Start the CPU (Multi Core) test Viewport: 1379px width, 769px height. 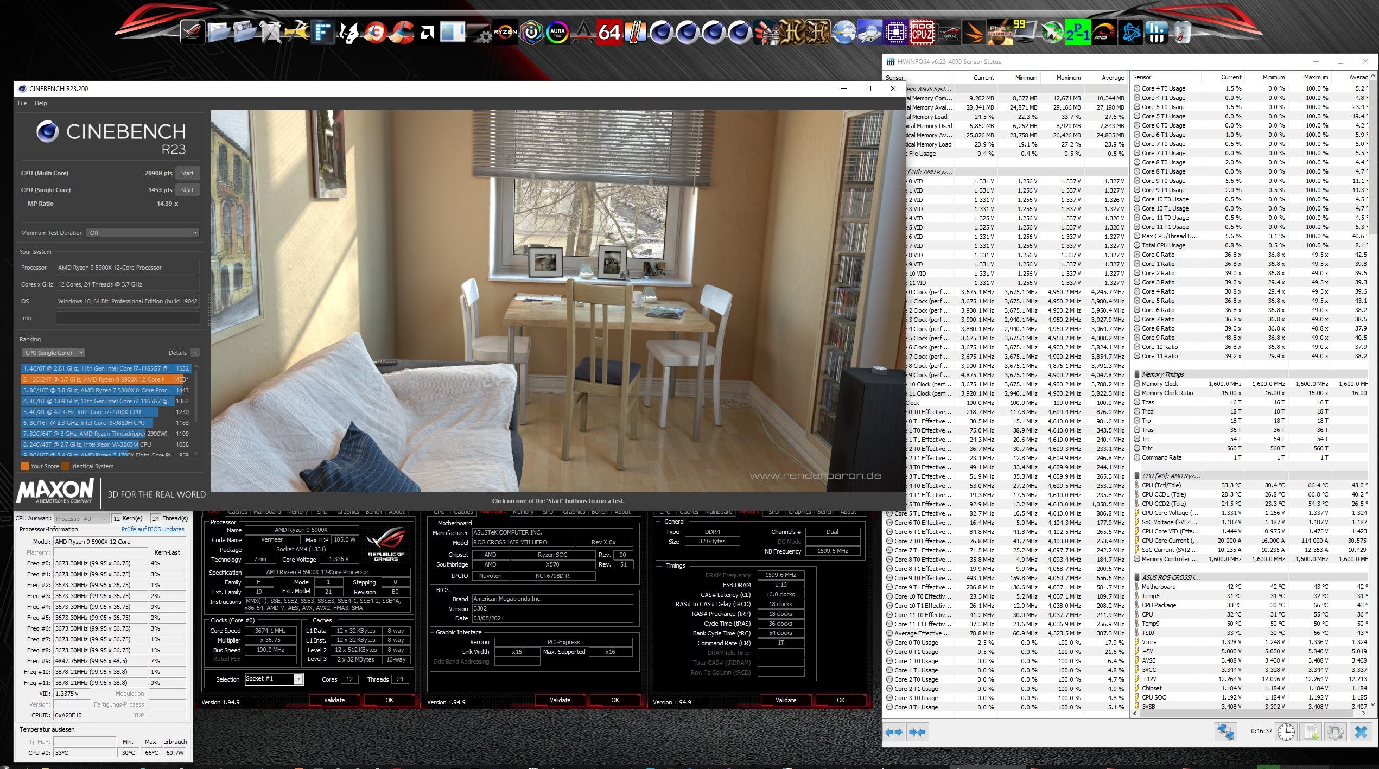(x=187, y=173)
